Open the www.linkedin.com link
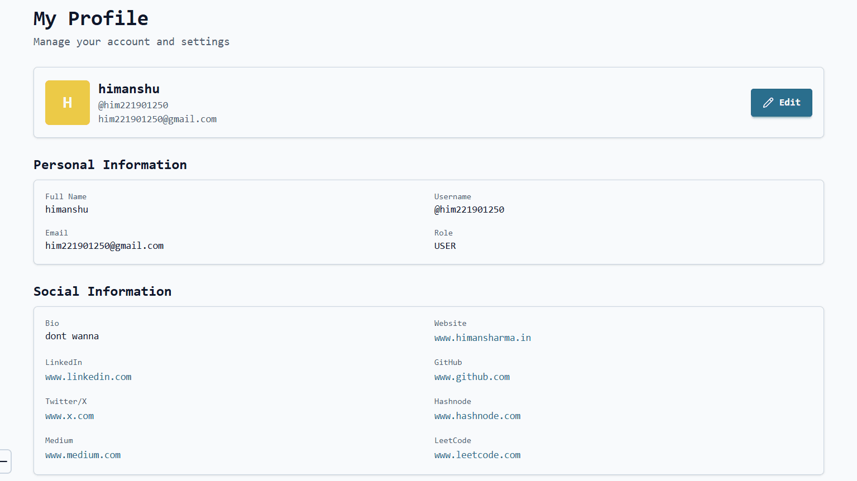 click(x=88, y=377)
